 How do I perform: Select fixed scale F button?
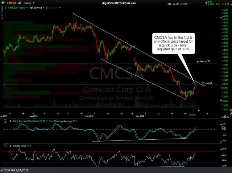(x=231, y=117)
